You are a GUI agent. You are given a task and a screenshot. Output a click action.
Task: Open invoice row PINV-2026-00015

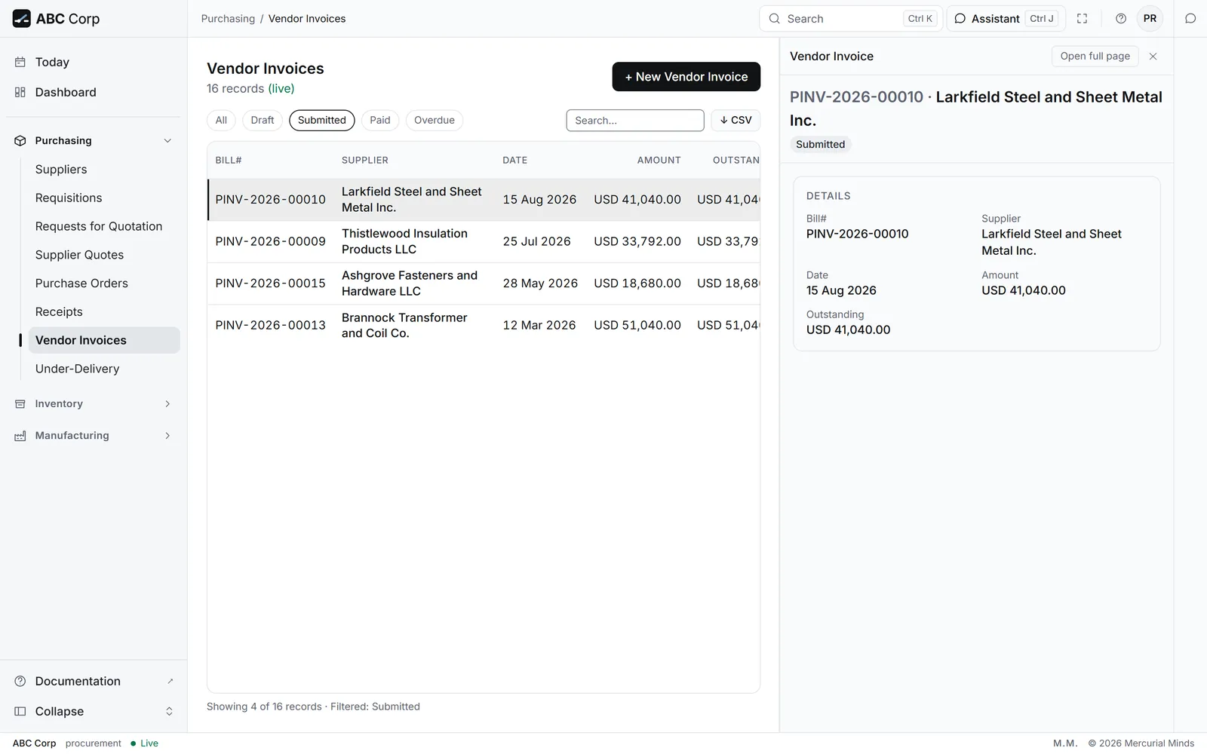(484, 284)
